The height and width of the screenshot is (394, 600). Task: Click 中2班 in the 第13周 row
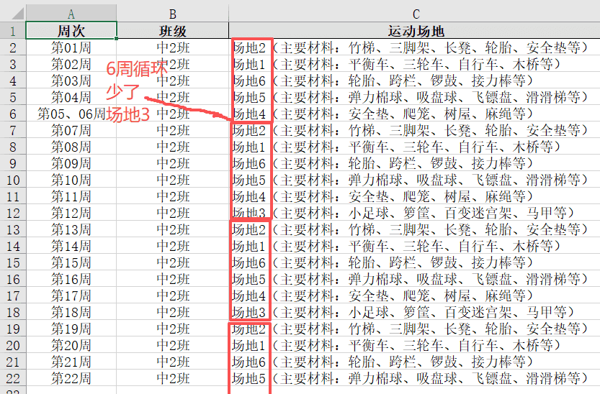click(x=173, y=229)
